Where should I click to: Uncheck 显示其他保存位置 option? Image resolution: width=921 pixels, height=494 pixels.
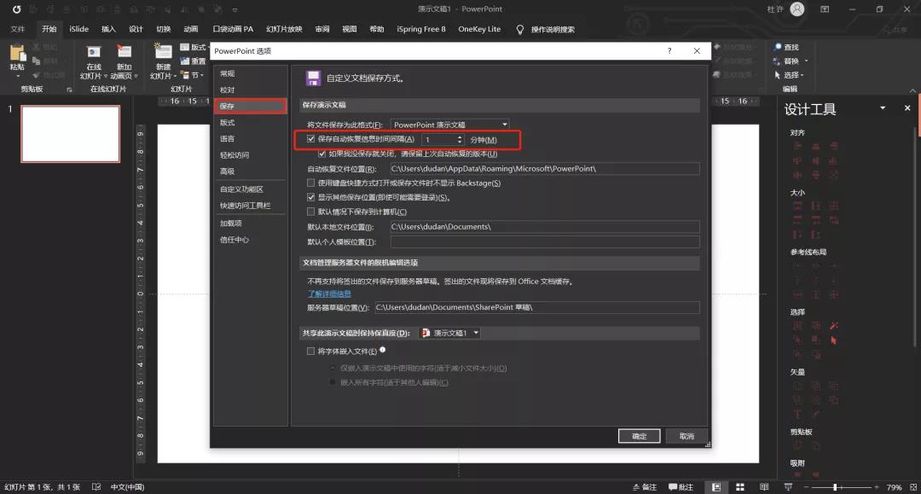[309, 195]
